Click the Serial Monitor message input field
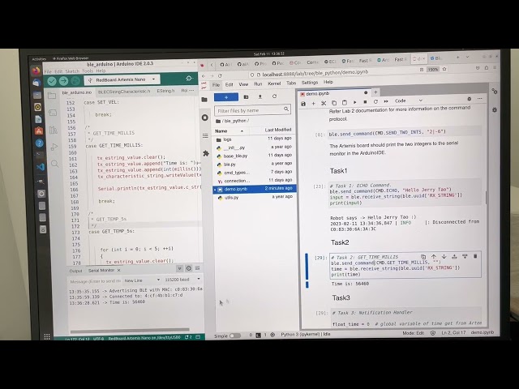Viewport: 519px width, 389px height. [95, 281]
